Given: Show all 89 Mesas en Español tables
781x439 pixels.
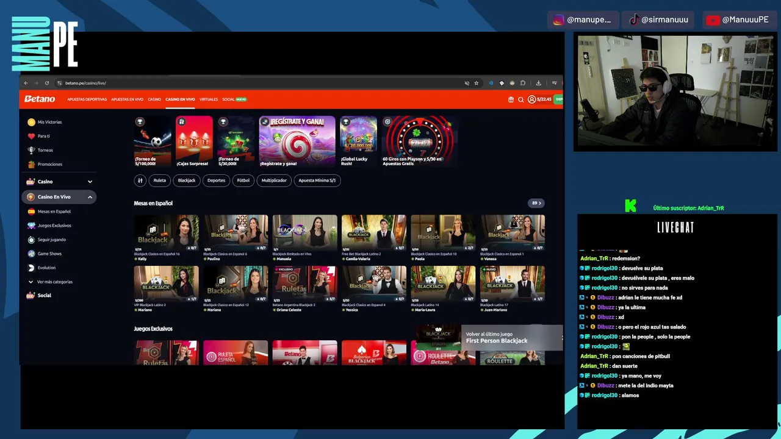Looking at the screenshot, I should (x=536, y=203).
